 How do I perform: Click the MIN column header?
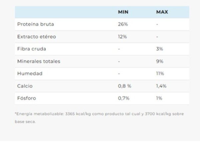tap(123, 12)
